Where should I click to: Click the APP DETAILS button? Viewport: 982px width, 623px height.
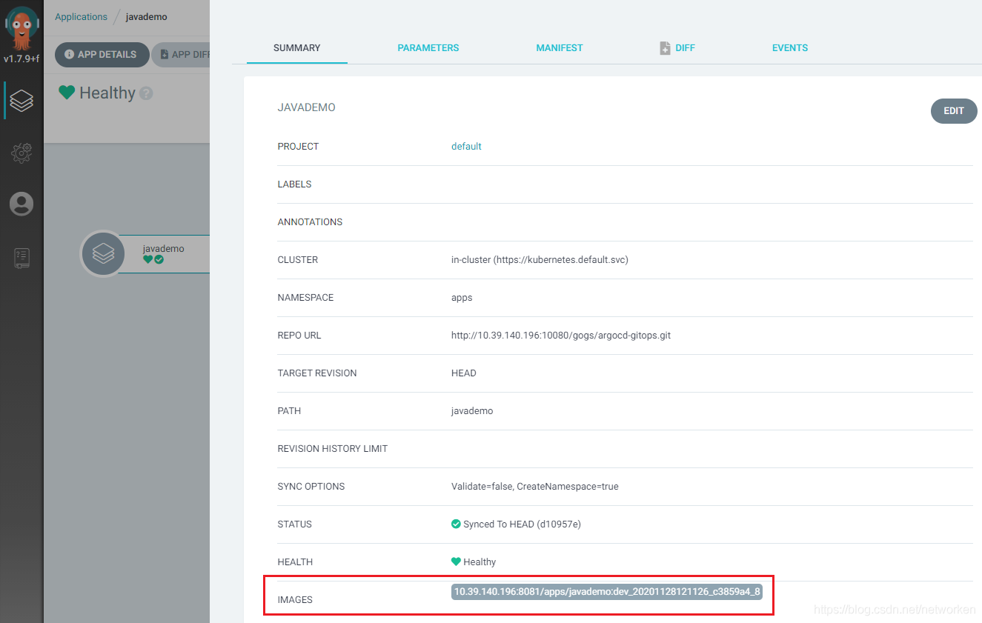pyautogui.click(x=102, y=54)
